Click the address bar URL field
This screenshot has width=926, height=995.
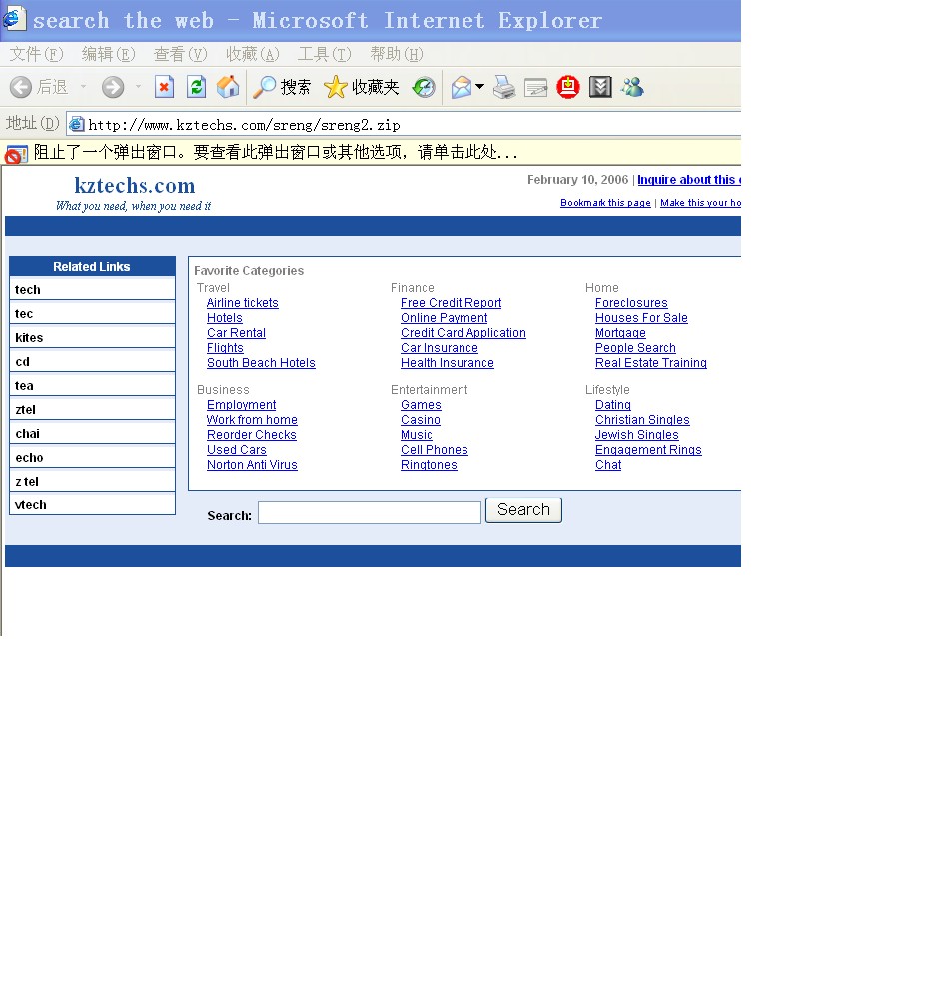pos(404,124)
